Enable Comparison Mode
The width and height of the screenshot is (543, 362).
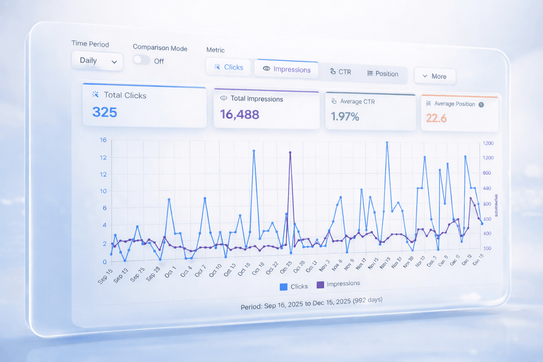tap(141, 60)
